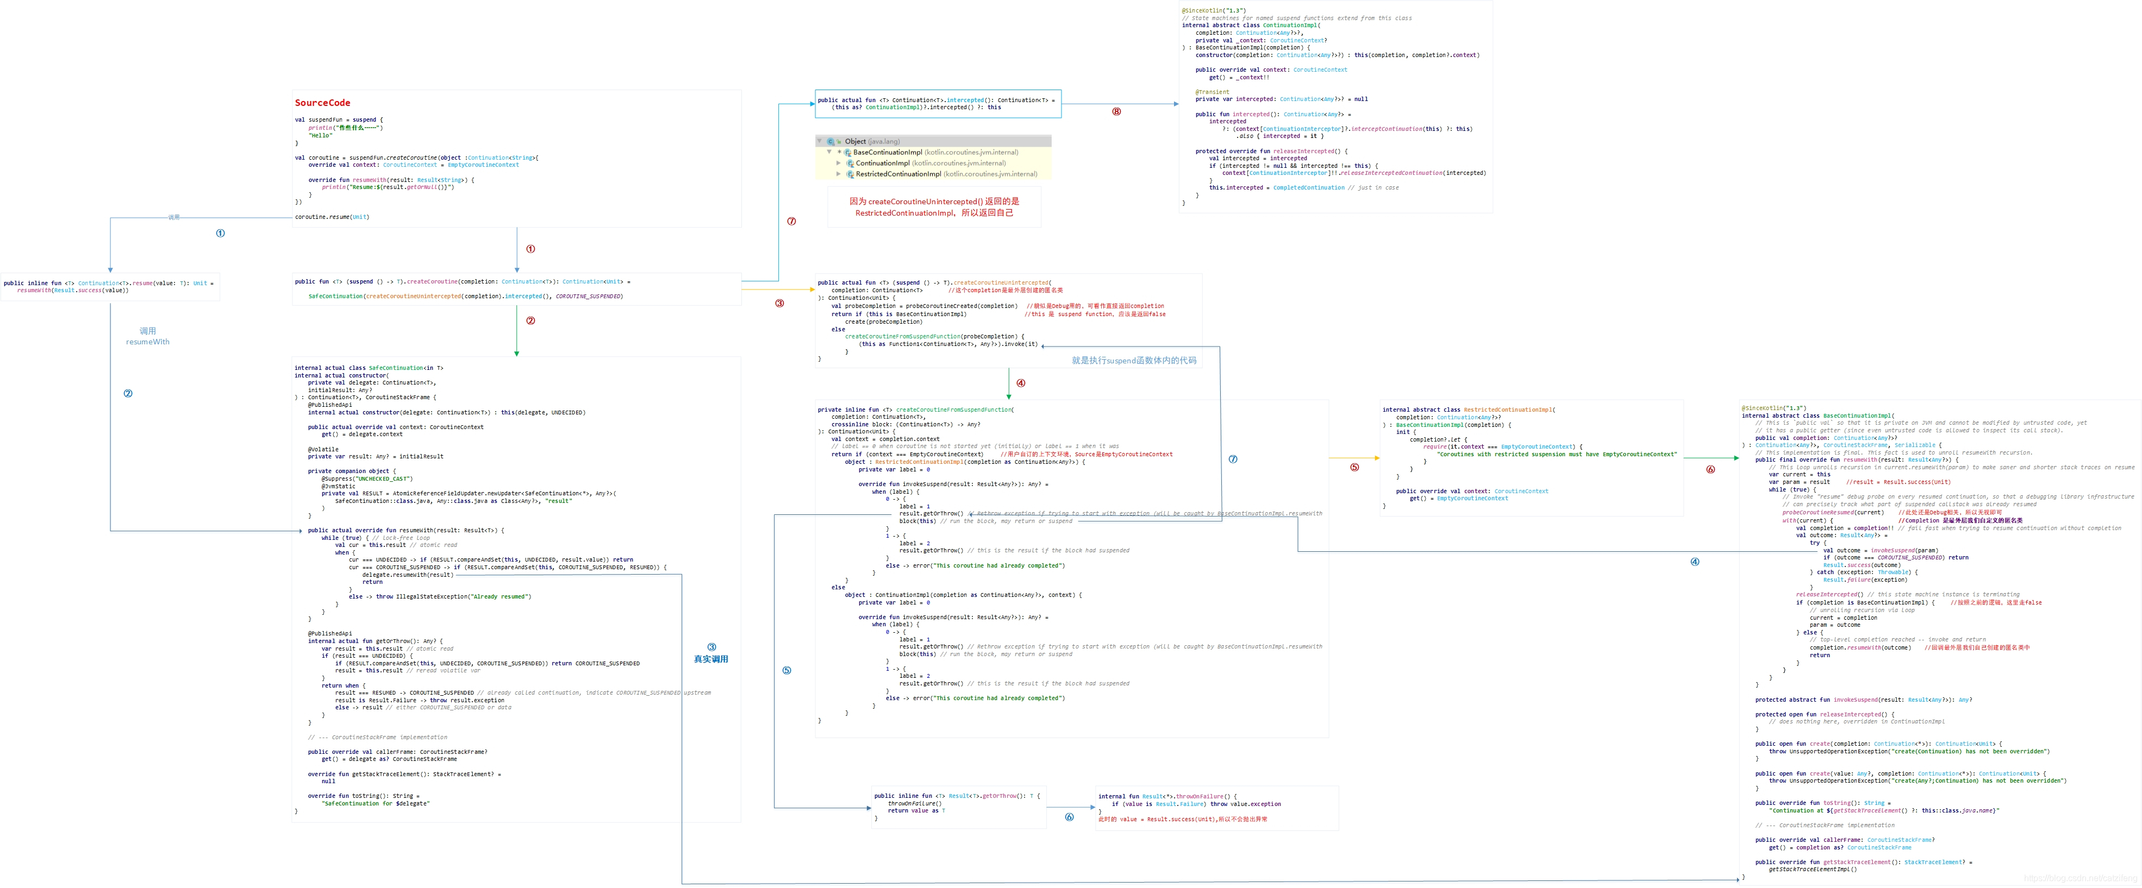Click the red SourceCode heading
This screenshot has height=888, width=2142.
click(323, 103)
